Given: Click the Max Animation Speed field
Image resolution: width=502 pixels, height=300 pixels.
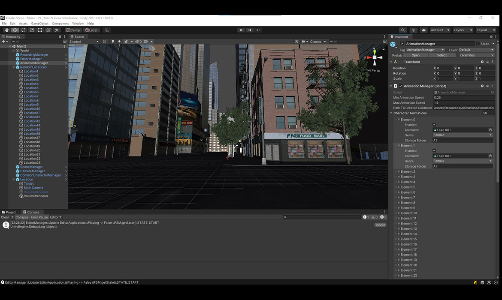Looking at the screenshot, I should tap(463, 103).
